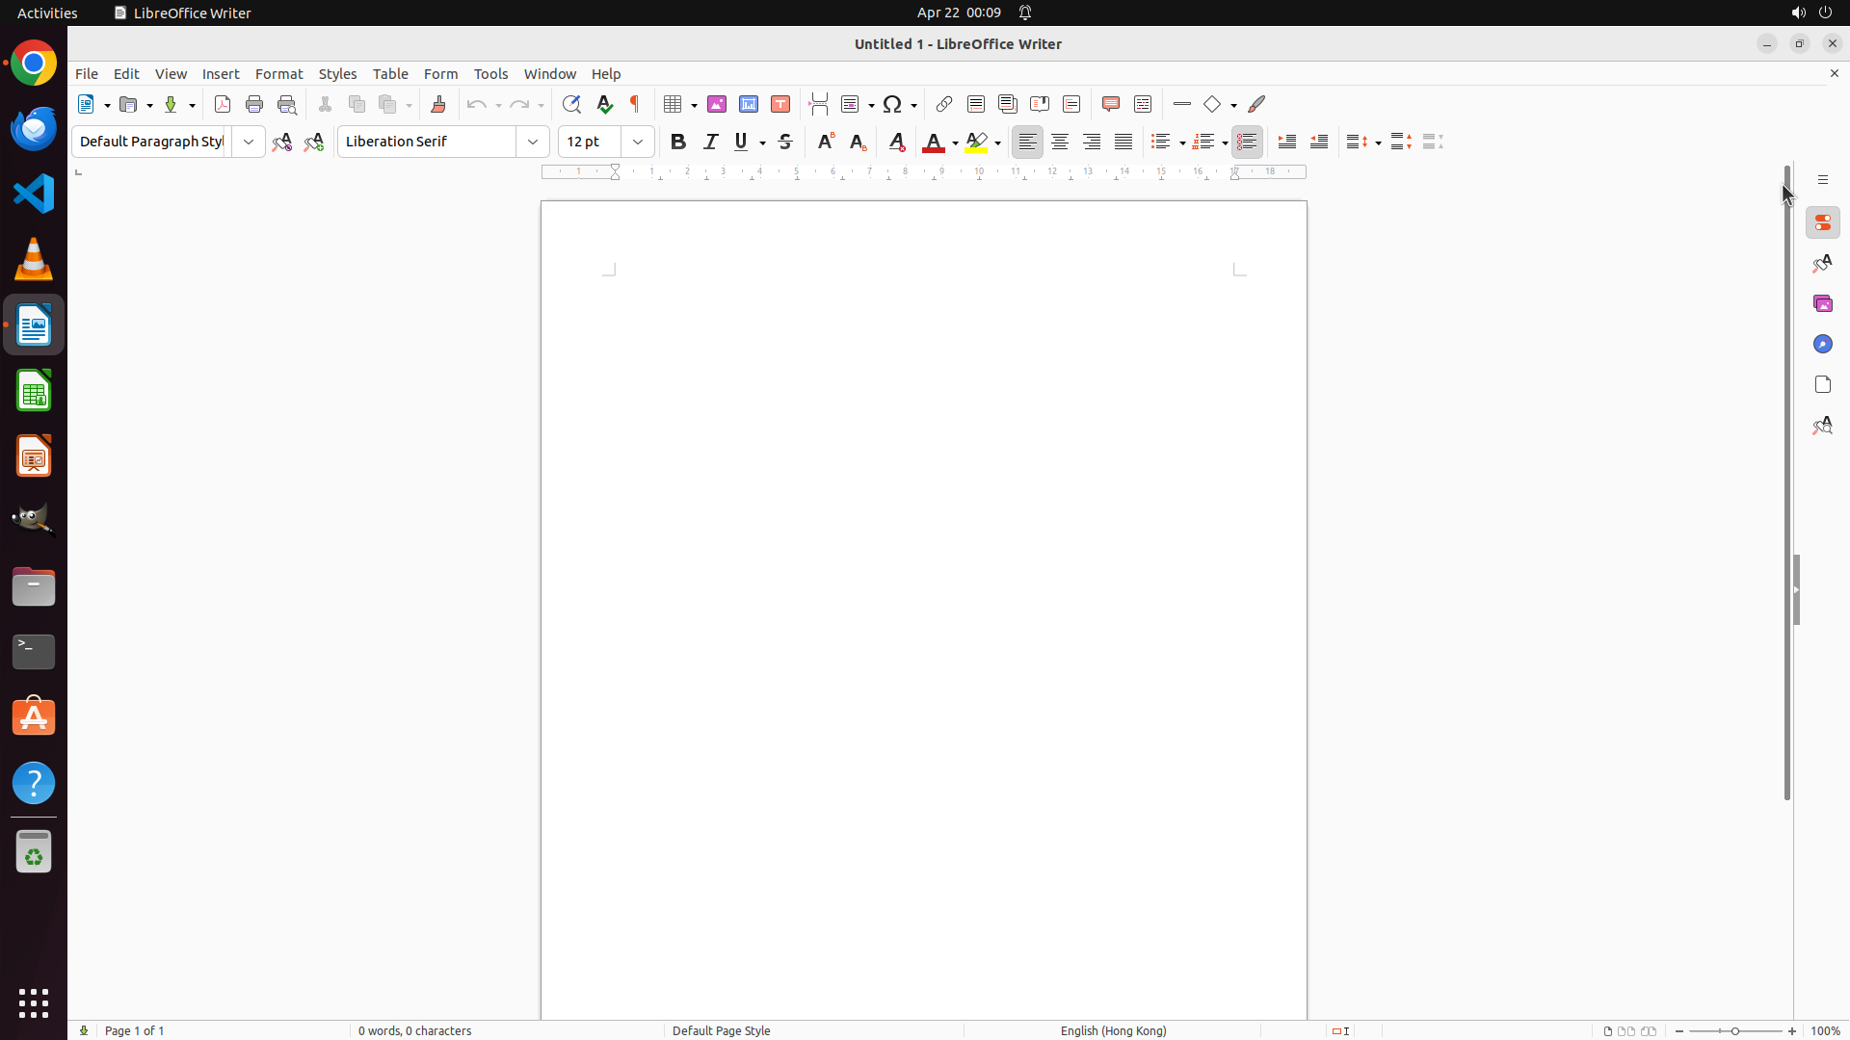Image resolution: width=1850 pixels, height=1040 pixels.
Task: Open the Find & Replace tool
Action: (571, 104)
